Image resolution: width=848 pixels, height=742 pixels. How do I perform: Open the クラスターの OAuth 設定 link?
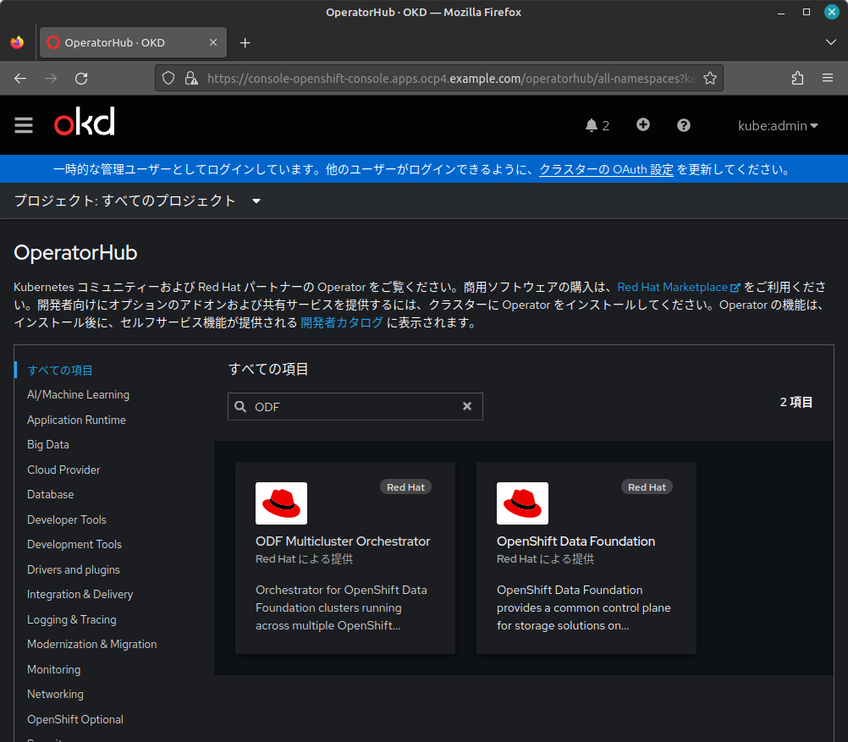[606, 169]
